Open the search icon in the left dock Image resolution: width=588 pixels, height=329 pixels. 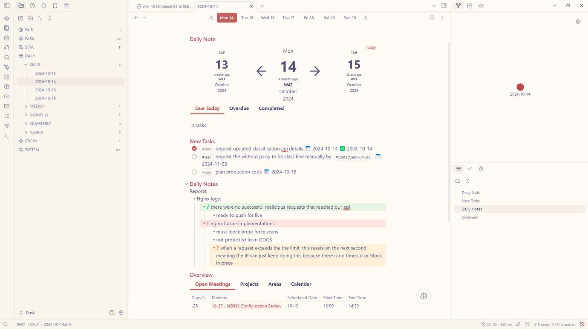6,57
